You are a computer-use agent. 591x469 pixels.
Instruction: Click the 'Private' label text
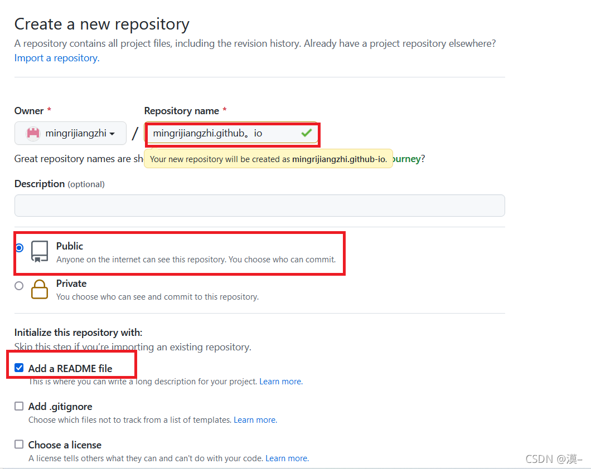(71, 284)
